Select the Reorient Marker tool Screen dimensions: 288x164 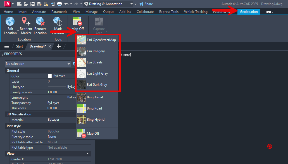tap(26, 26)
